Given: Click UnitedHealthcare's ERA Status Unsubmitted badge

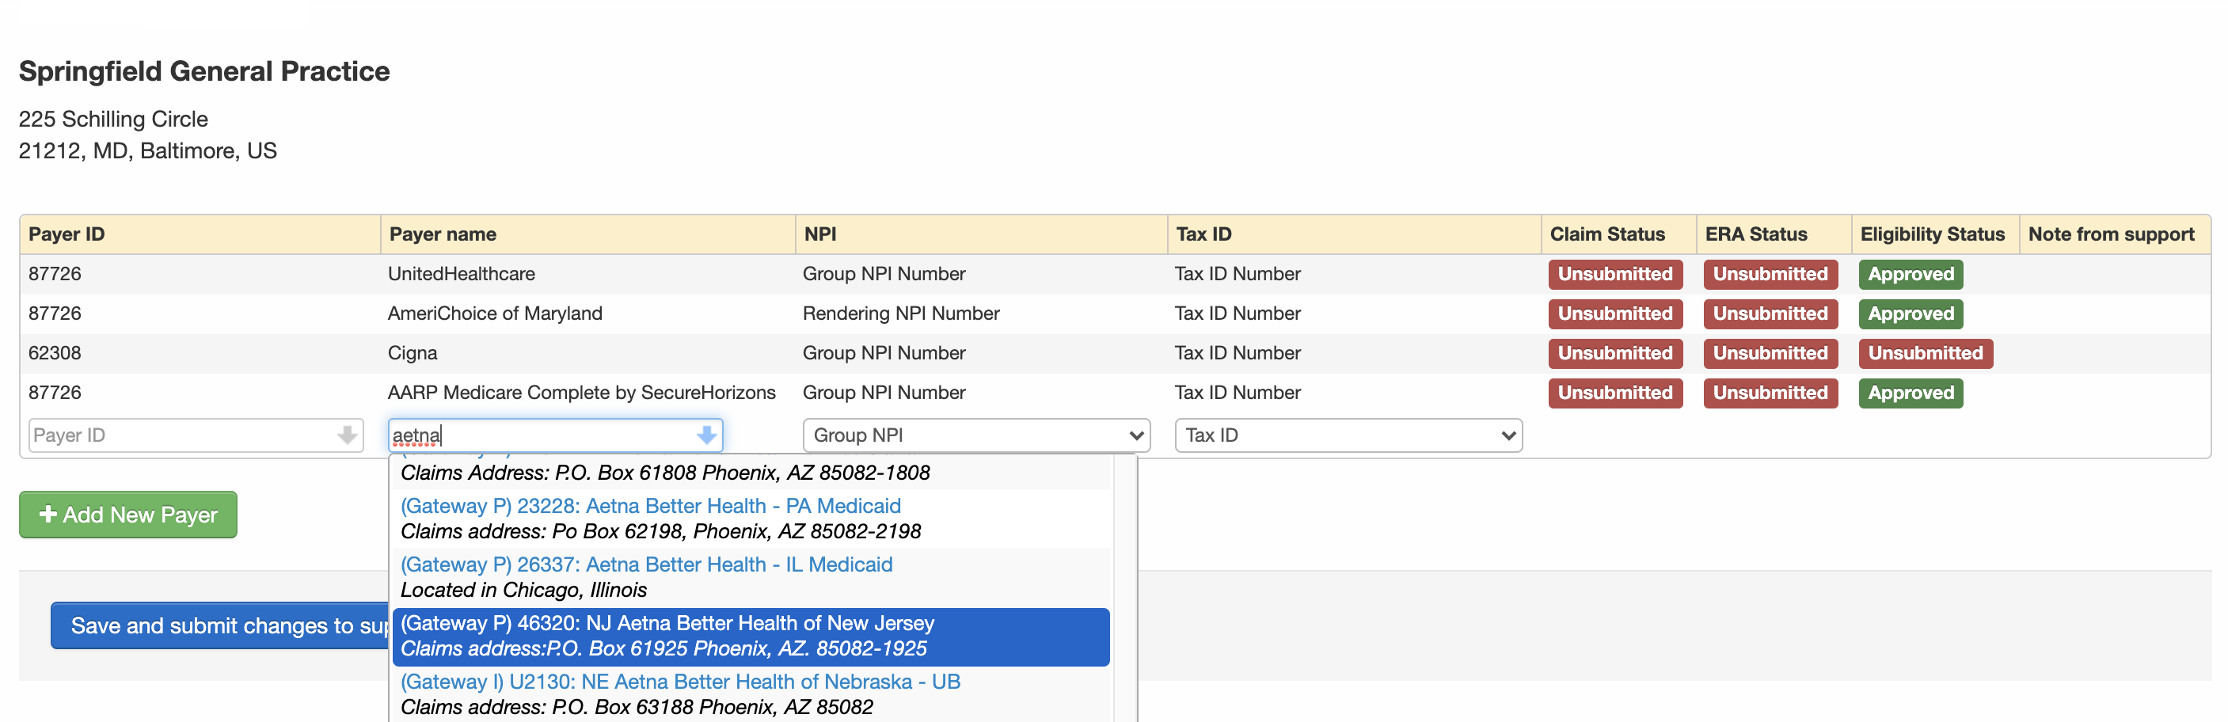Looking at the screenshot, I should [x=1770, y=274].
